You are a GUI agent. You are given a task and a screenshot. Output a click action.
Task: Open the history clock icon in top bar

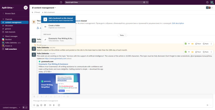pos(61,2)
